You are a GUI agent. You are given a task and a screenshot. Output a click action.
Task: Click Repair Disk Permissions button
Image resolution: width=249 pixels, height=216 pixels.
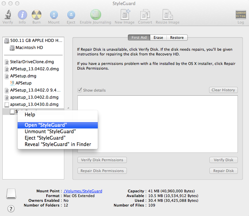click(102, 171)
